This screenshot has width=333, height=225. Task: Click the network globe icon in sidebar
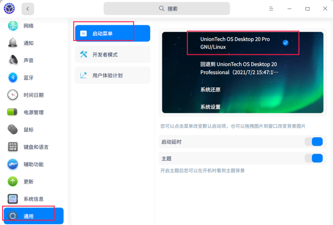(13, 26)
